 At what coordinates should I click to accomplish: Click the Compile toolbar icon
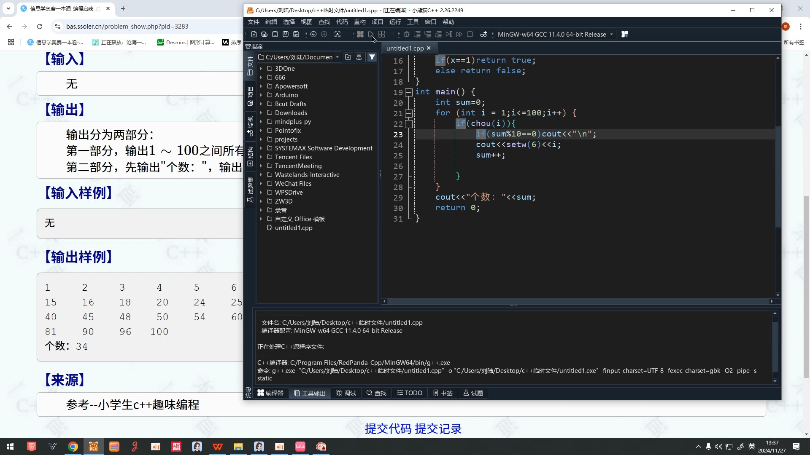tap(360, 35)
